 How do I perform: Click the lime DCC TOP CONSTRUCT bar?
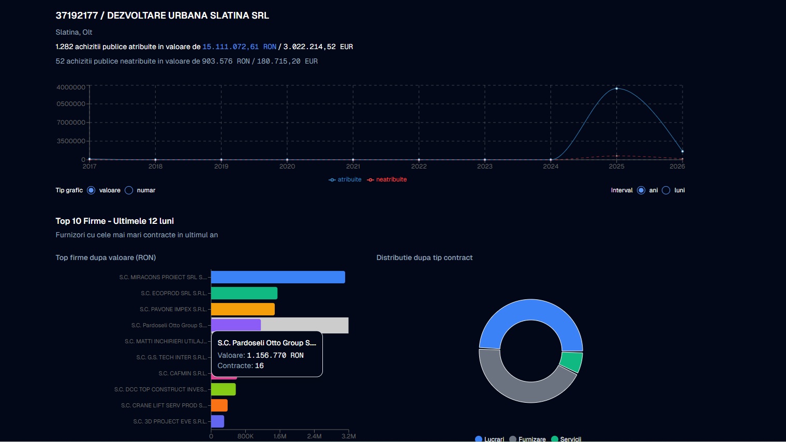pyautogui.click(x=223, y=389)
